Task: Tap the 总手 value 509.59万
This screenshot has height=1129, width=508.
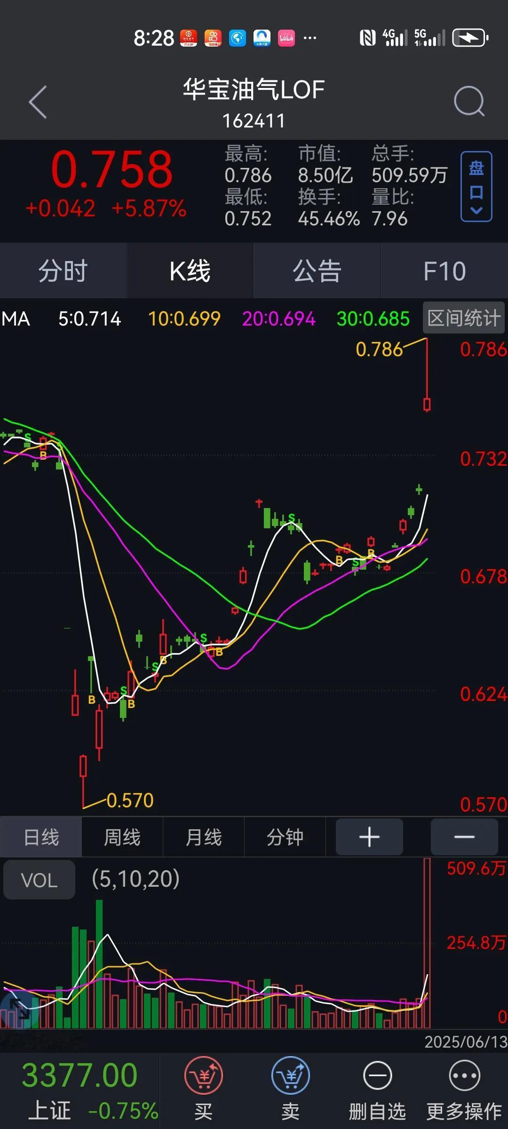Action: (x=409, y=175)
